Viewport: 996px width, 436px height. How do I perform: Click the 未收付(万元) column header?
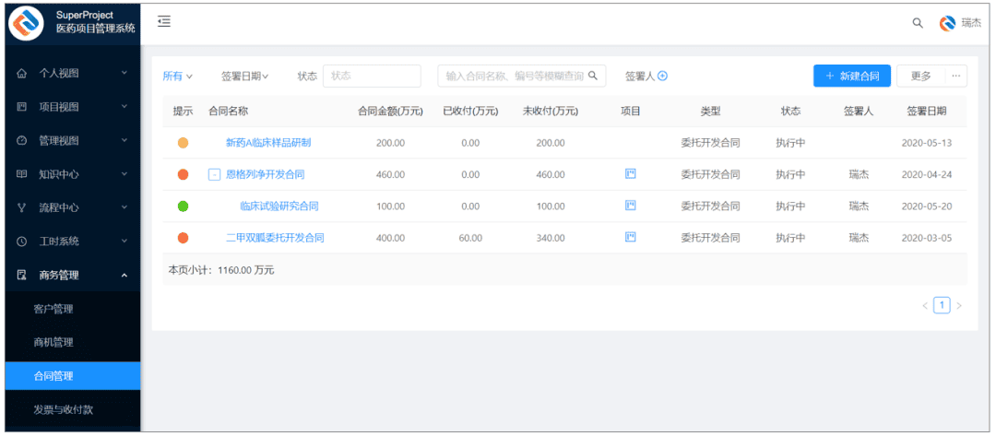(x=550, y=111)
